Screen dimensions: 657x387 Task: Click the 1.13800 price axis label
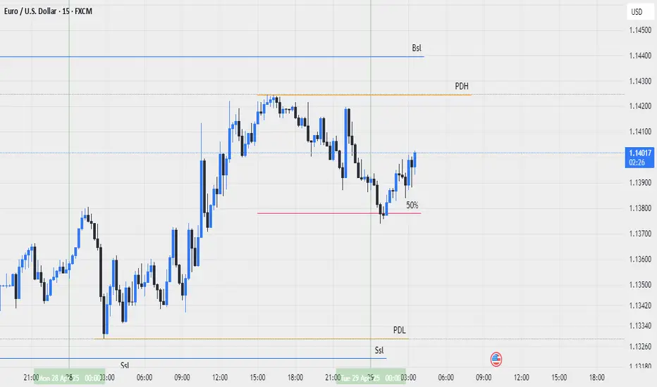click(x=640, y=208)
